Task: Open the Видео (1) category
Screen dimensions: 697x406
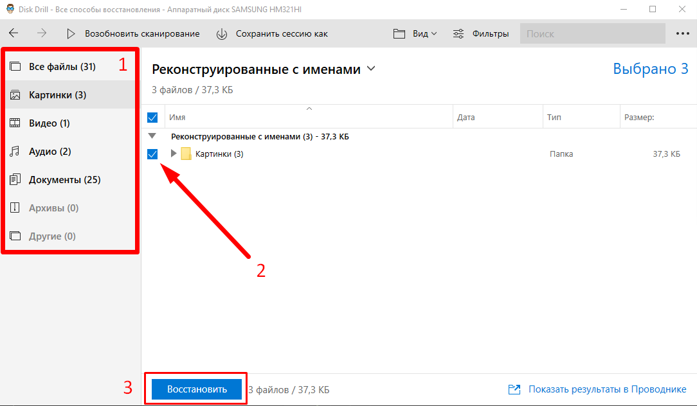Action: tap(49, 123)
